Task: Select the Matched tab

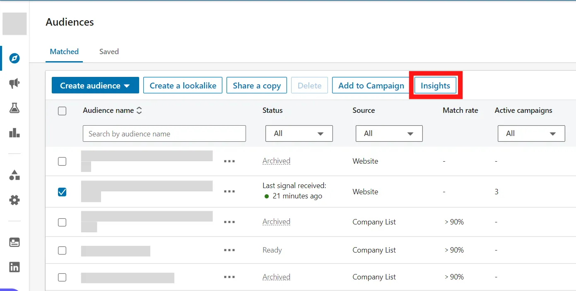Action: pos(64,51)
